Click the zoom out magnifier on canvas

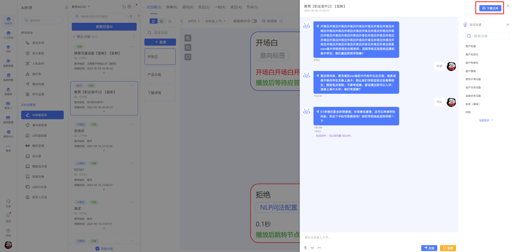(188, 47)
